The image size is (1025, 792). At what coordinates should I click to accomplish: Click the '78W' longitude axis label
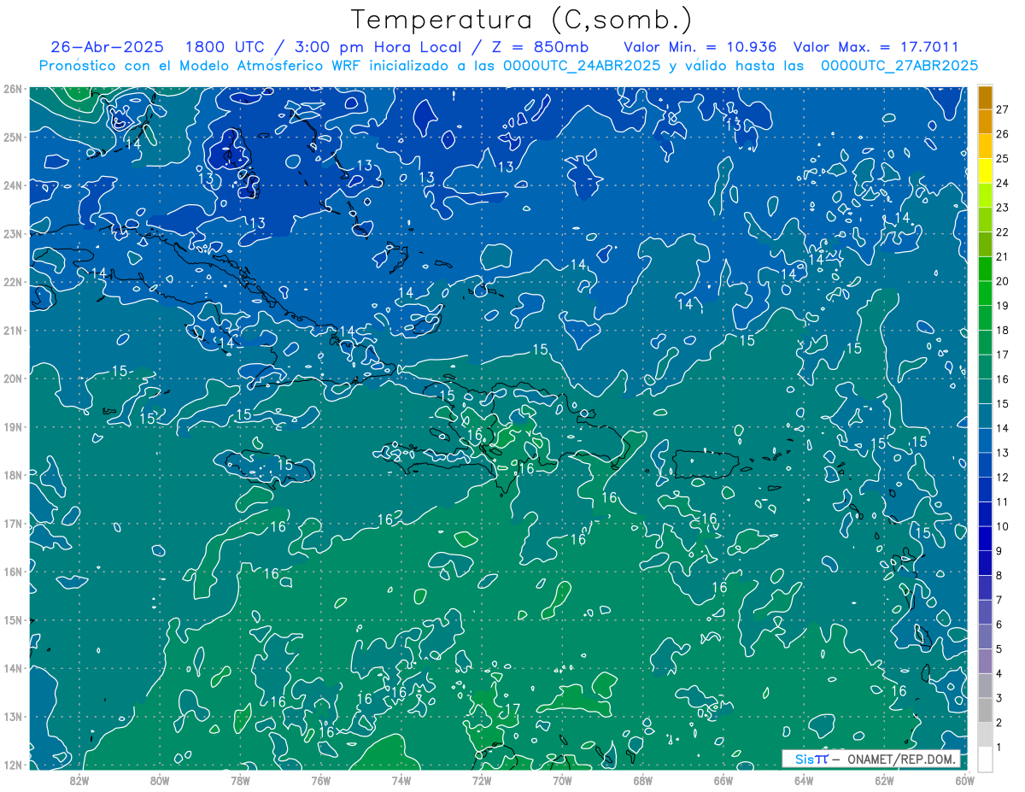click(240, 780)
